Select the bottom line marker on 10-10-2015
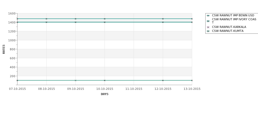The image size is (258, 113). (105, 80)
